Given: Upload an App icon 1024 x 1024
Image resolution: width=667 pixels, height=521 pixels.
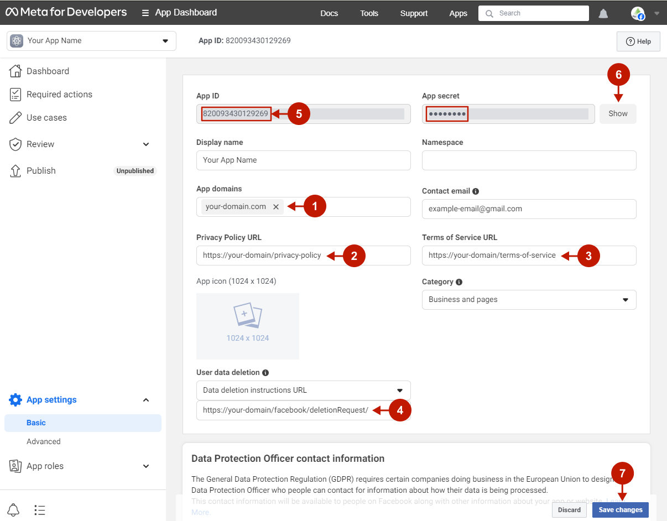Looking at the screenshot, I should (248, 326).
